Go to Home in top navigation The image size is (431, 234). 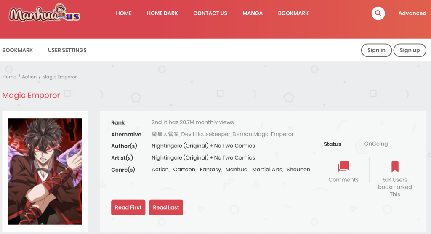[x=124, y=13]
